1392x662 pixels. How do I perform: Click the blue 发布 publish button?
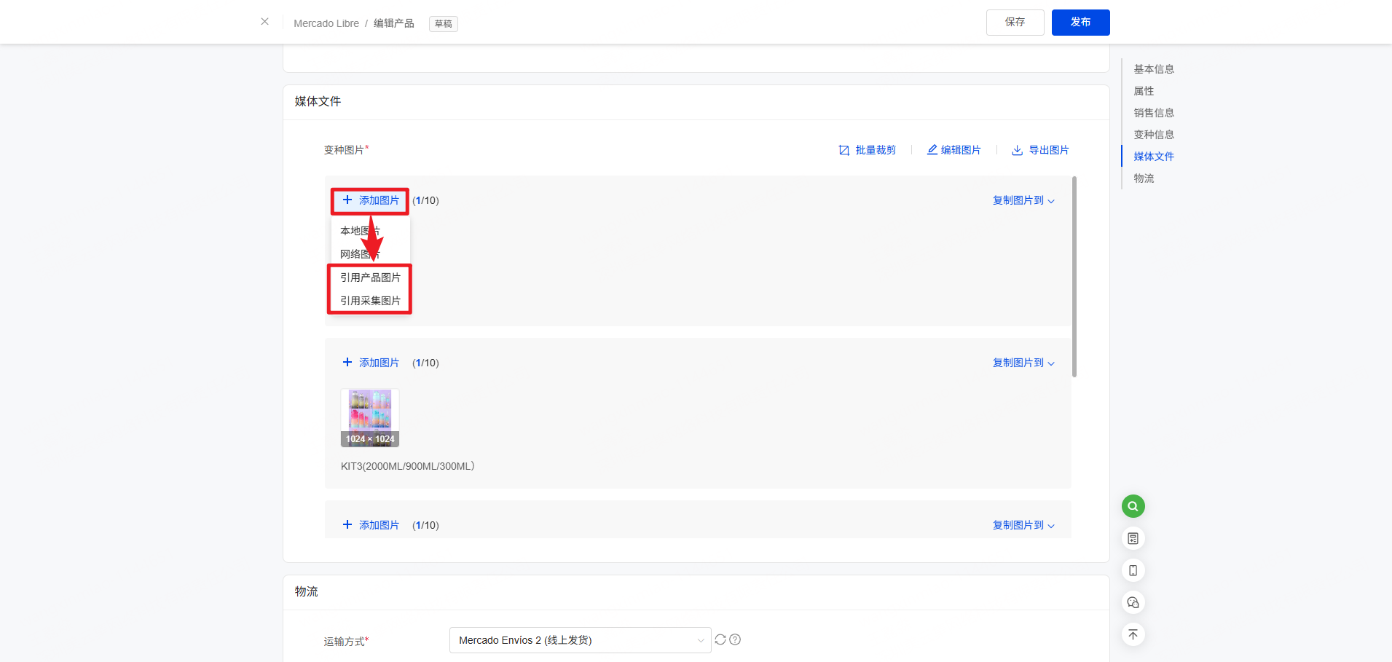pos(1080,23)
